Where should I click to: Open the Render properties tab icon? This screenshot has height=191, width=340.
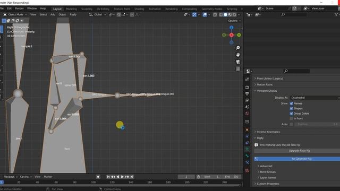click(247, 87)
